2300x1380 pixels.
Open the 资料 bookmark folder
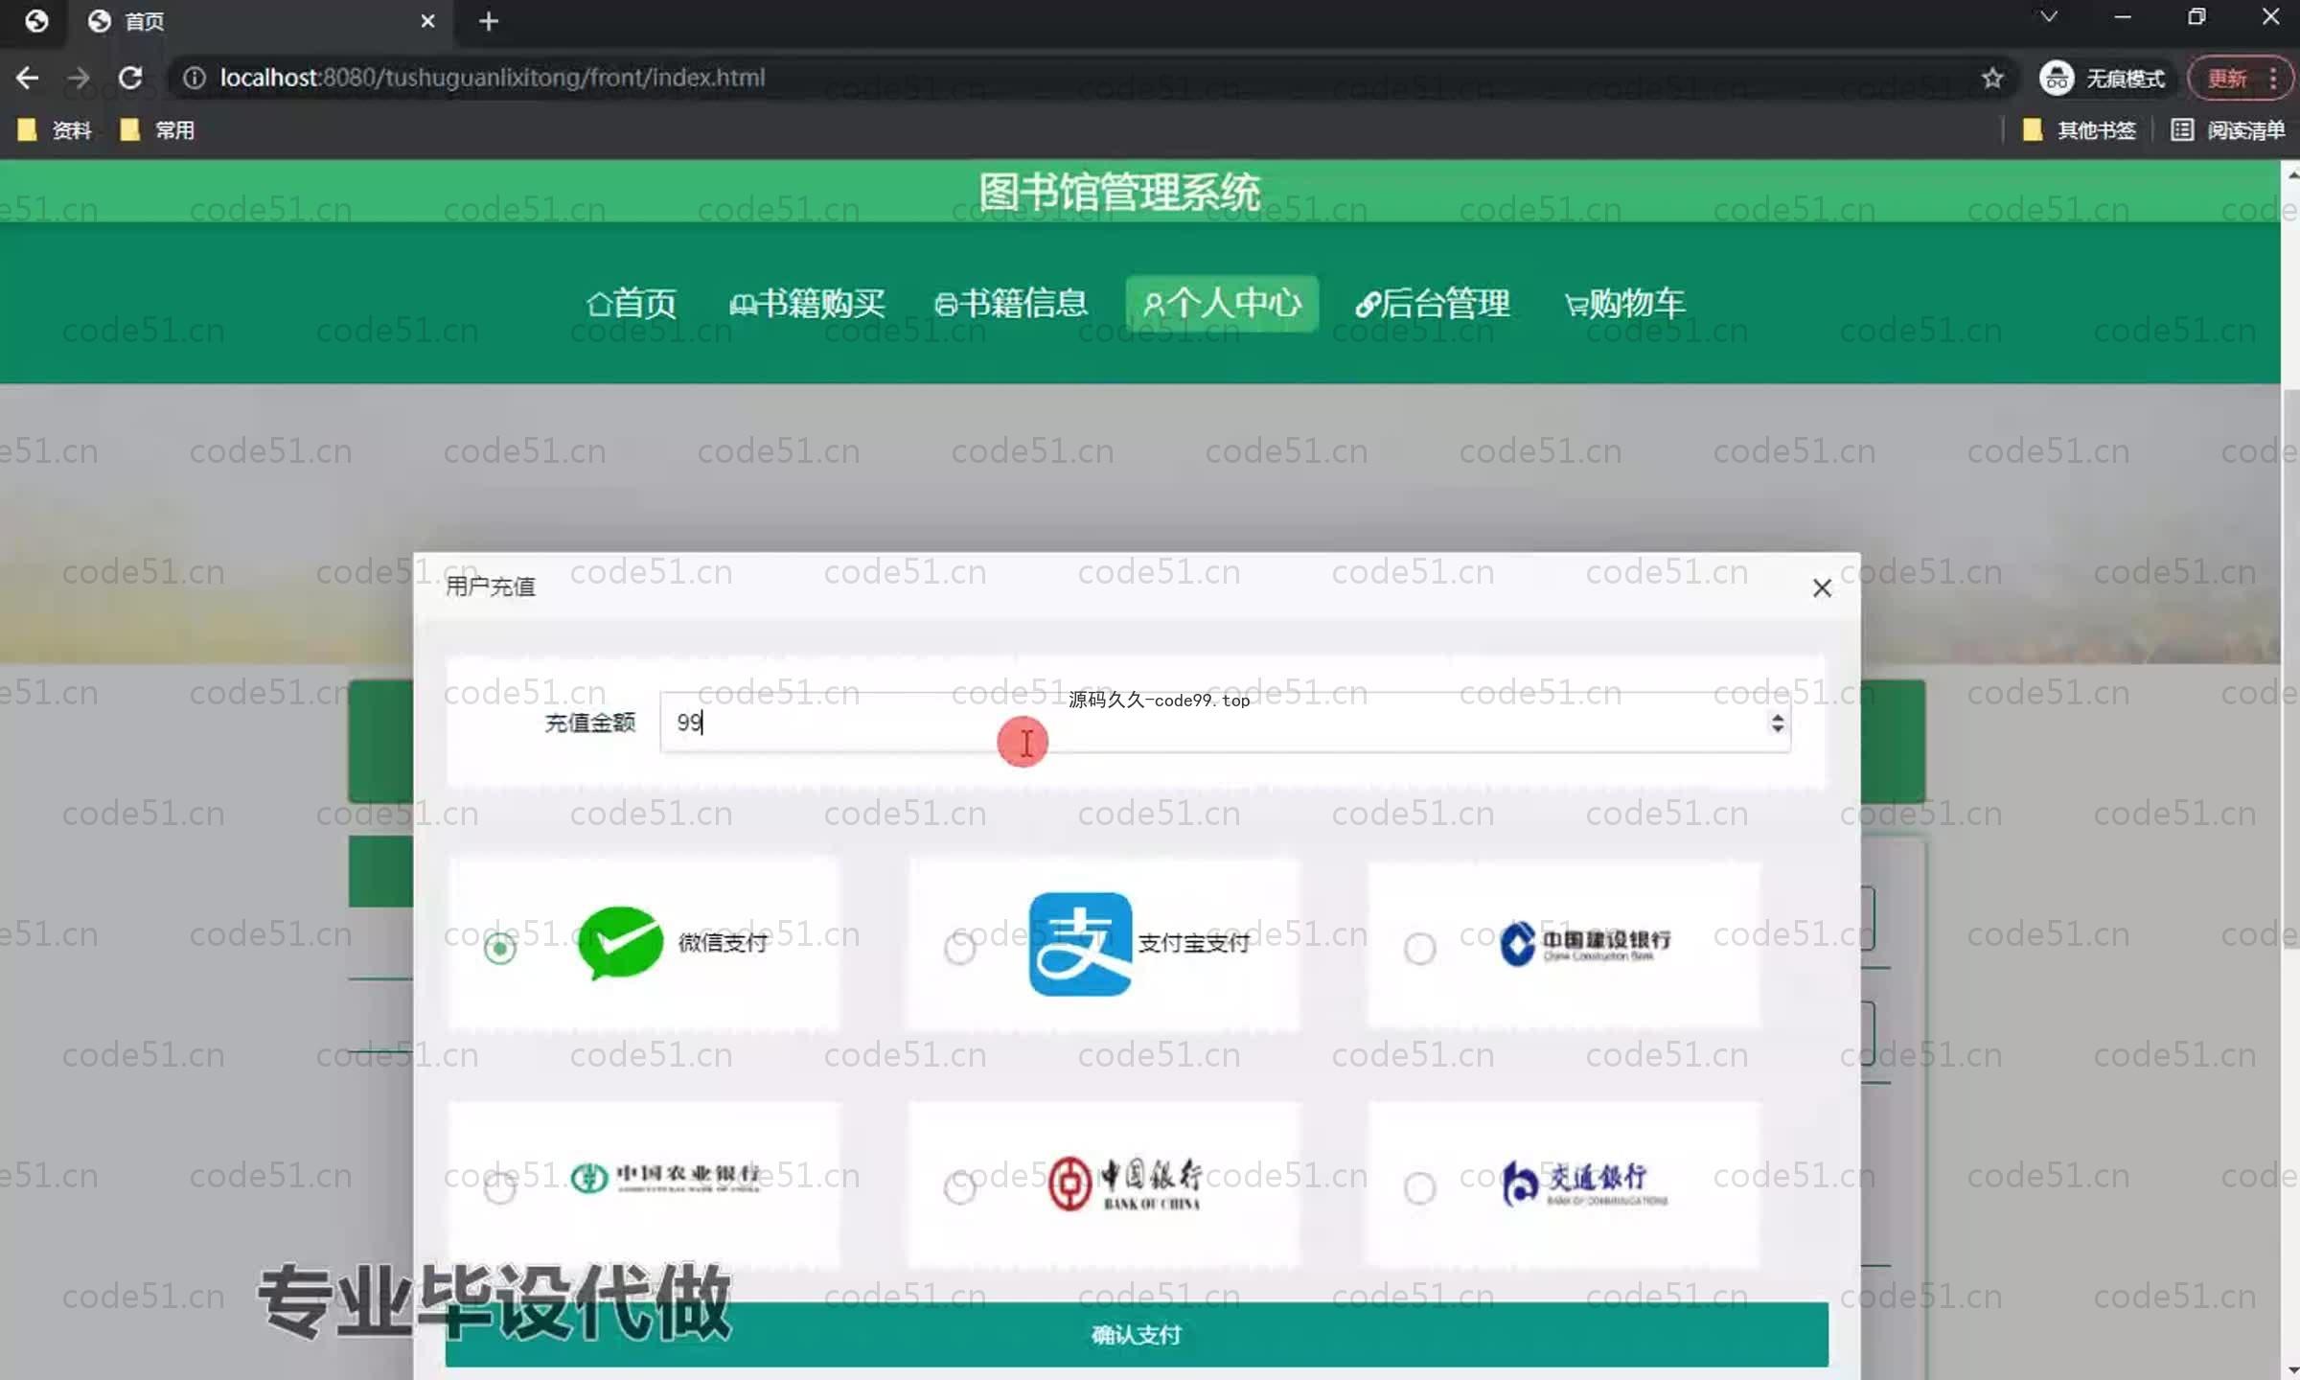(x=55, y=130)
